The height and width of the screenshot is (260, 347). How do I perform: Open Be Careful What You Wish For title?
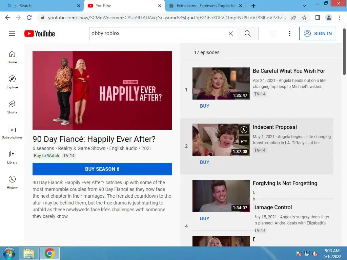[x=289, y=71]
